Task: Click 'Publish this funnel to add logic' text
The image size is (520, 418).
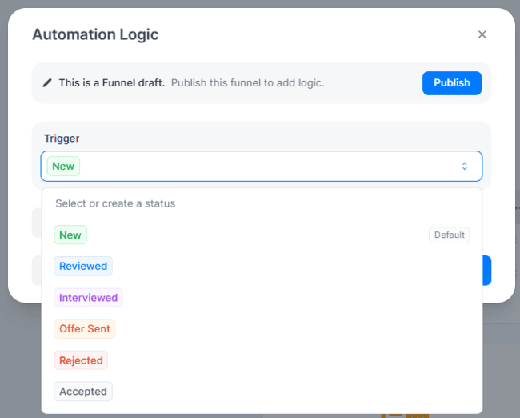Action: pyautogui.click(x=248, y=83)
